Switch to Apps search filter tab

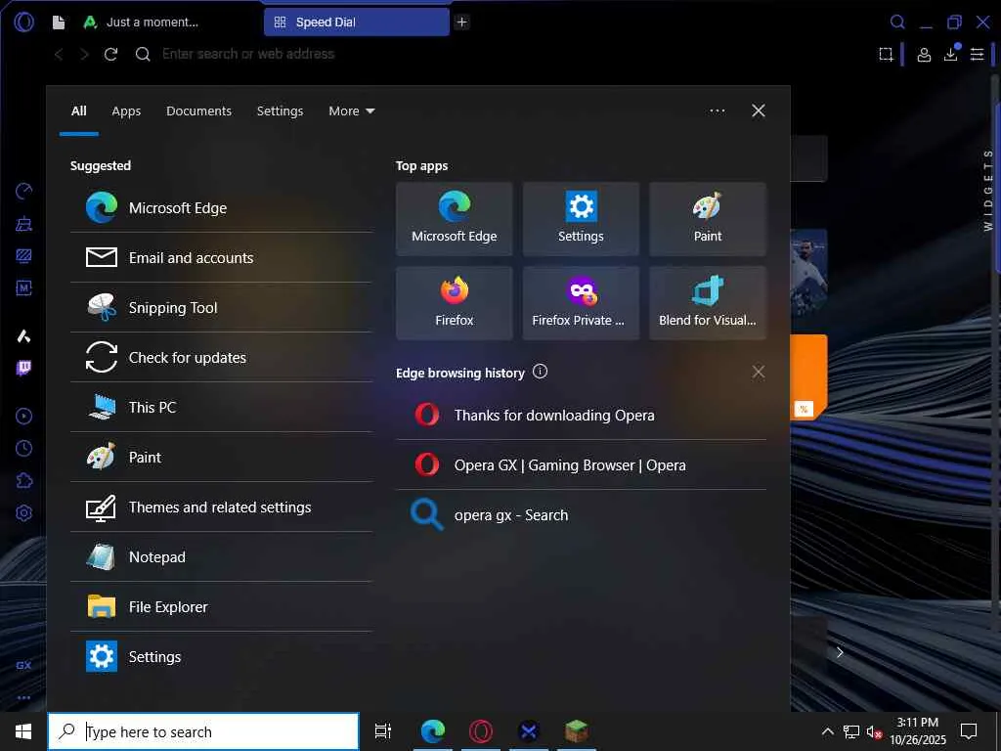point(126,111)
